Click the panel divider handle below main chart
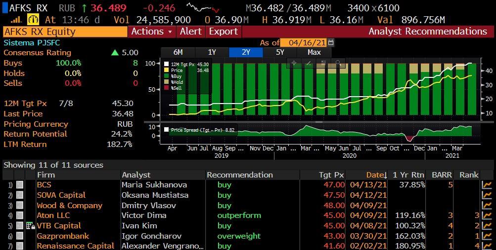The image size is (496, 250). click(319, 122)
